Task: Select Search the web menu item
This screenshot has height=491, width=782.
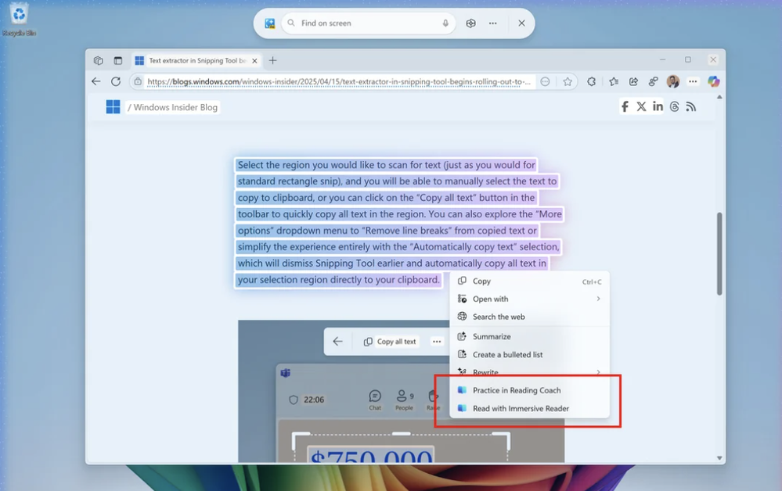Action: pos(530,317)
